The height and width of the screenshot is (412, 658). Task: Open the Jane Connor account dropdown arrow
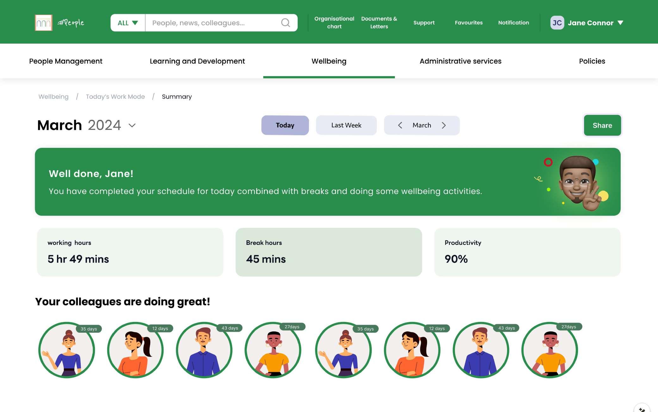(620, 23)
